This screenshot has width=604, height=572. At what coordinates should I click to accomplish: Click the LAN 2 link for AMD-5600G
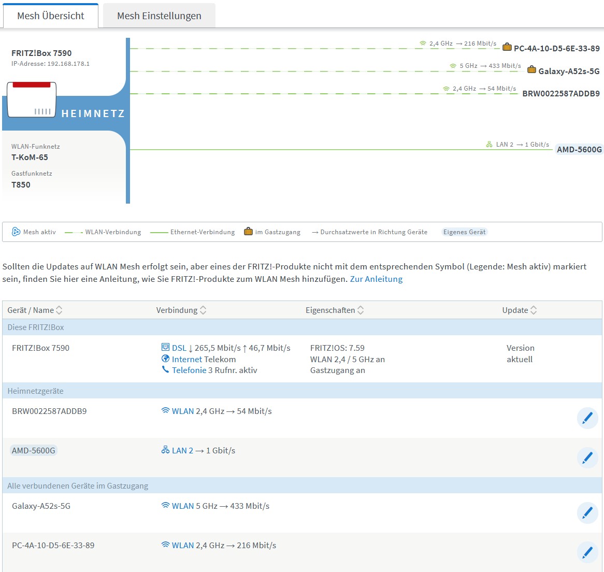(182, 450)
